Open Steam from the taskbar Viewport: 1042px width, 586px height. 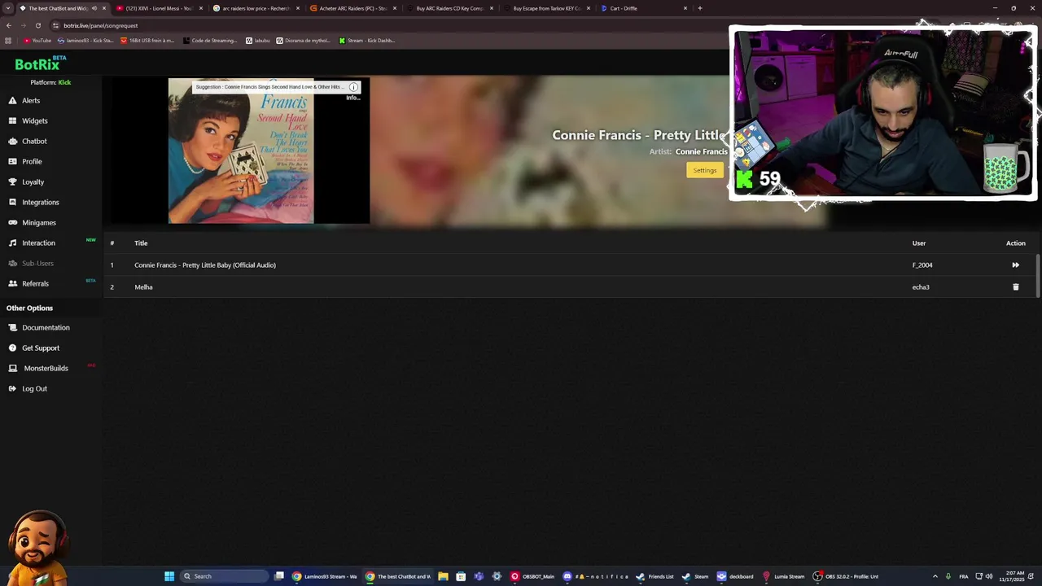click(696, 576)
